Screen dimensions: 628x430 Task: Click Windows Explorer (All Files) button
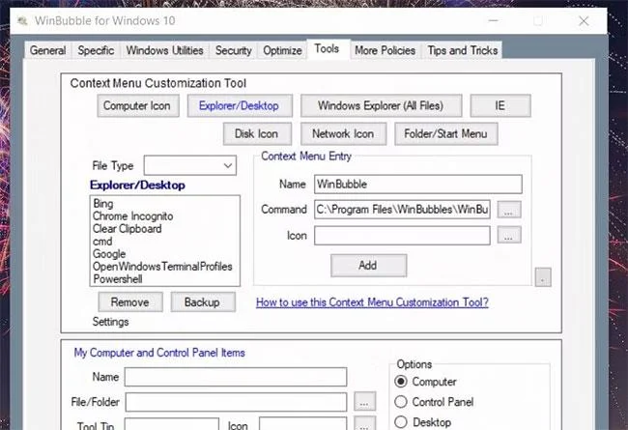[381, 105]
